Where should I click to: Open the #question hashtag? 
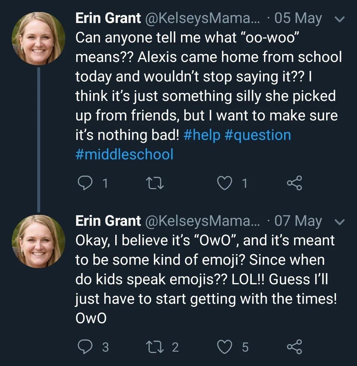coord(258,135)
